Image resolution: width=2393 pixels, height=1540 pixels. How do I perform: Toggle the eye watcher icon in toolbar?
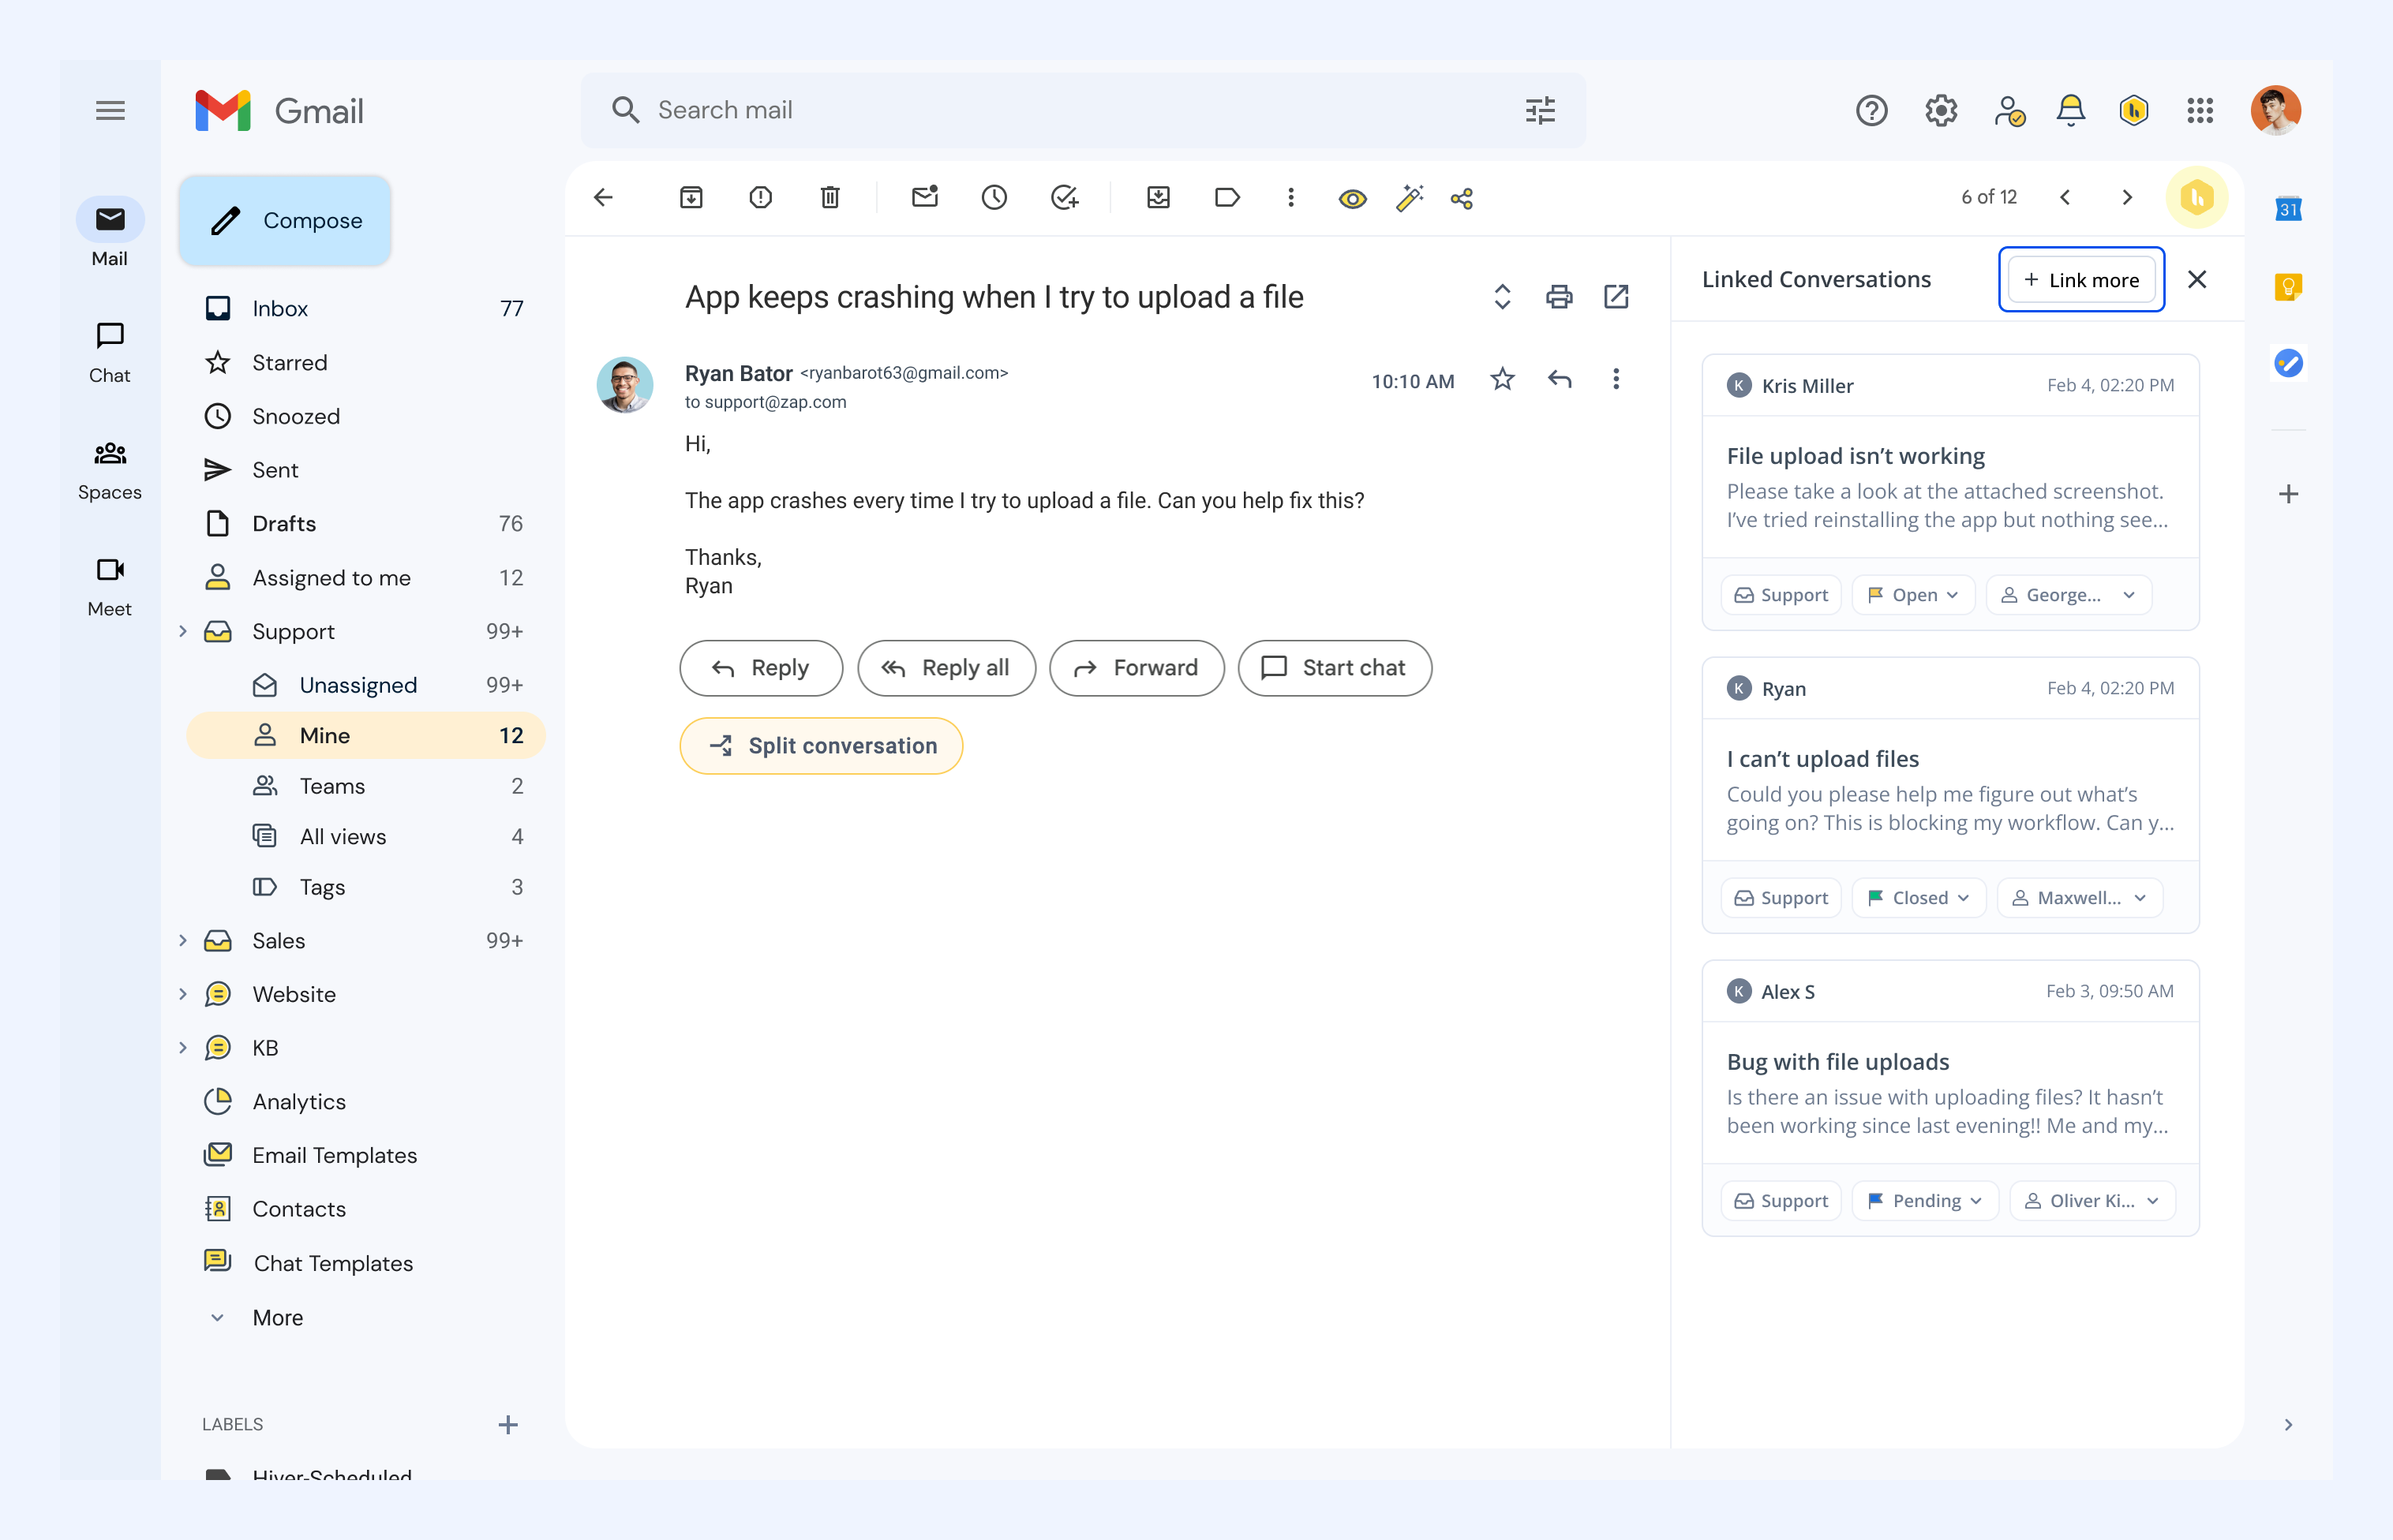[1353, 199]
